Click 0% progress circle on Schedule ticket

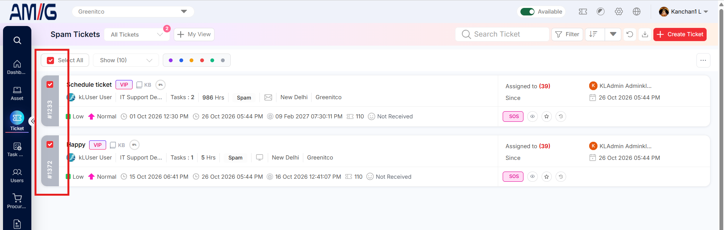161,85
